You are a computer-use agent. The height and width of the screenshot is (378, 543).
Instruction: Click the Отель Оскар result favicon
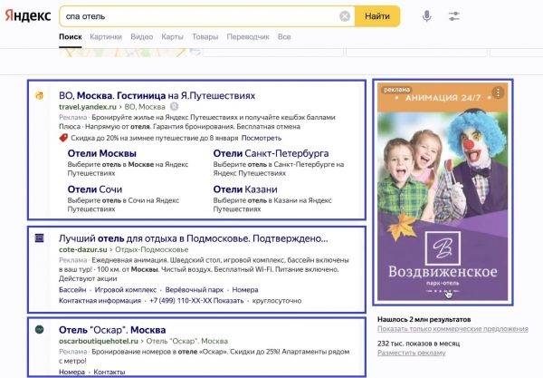[x=39, y=328]
